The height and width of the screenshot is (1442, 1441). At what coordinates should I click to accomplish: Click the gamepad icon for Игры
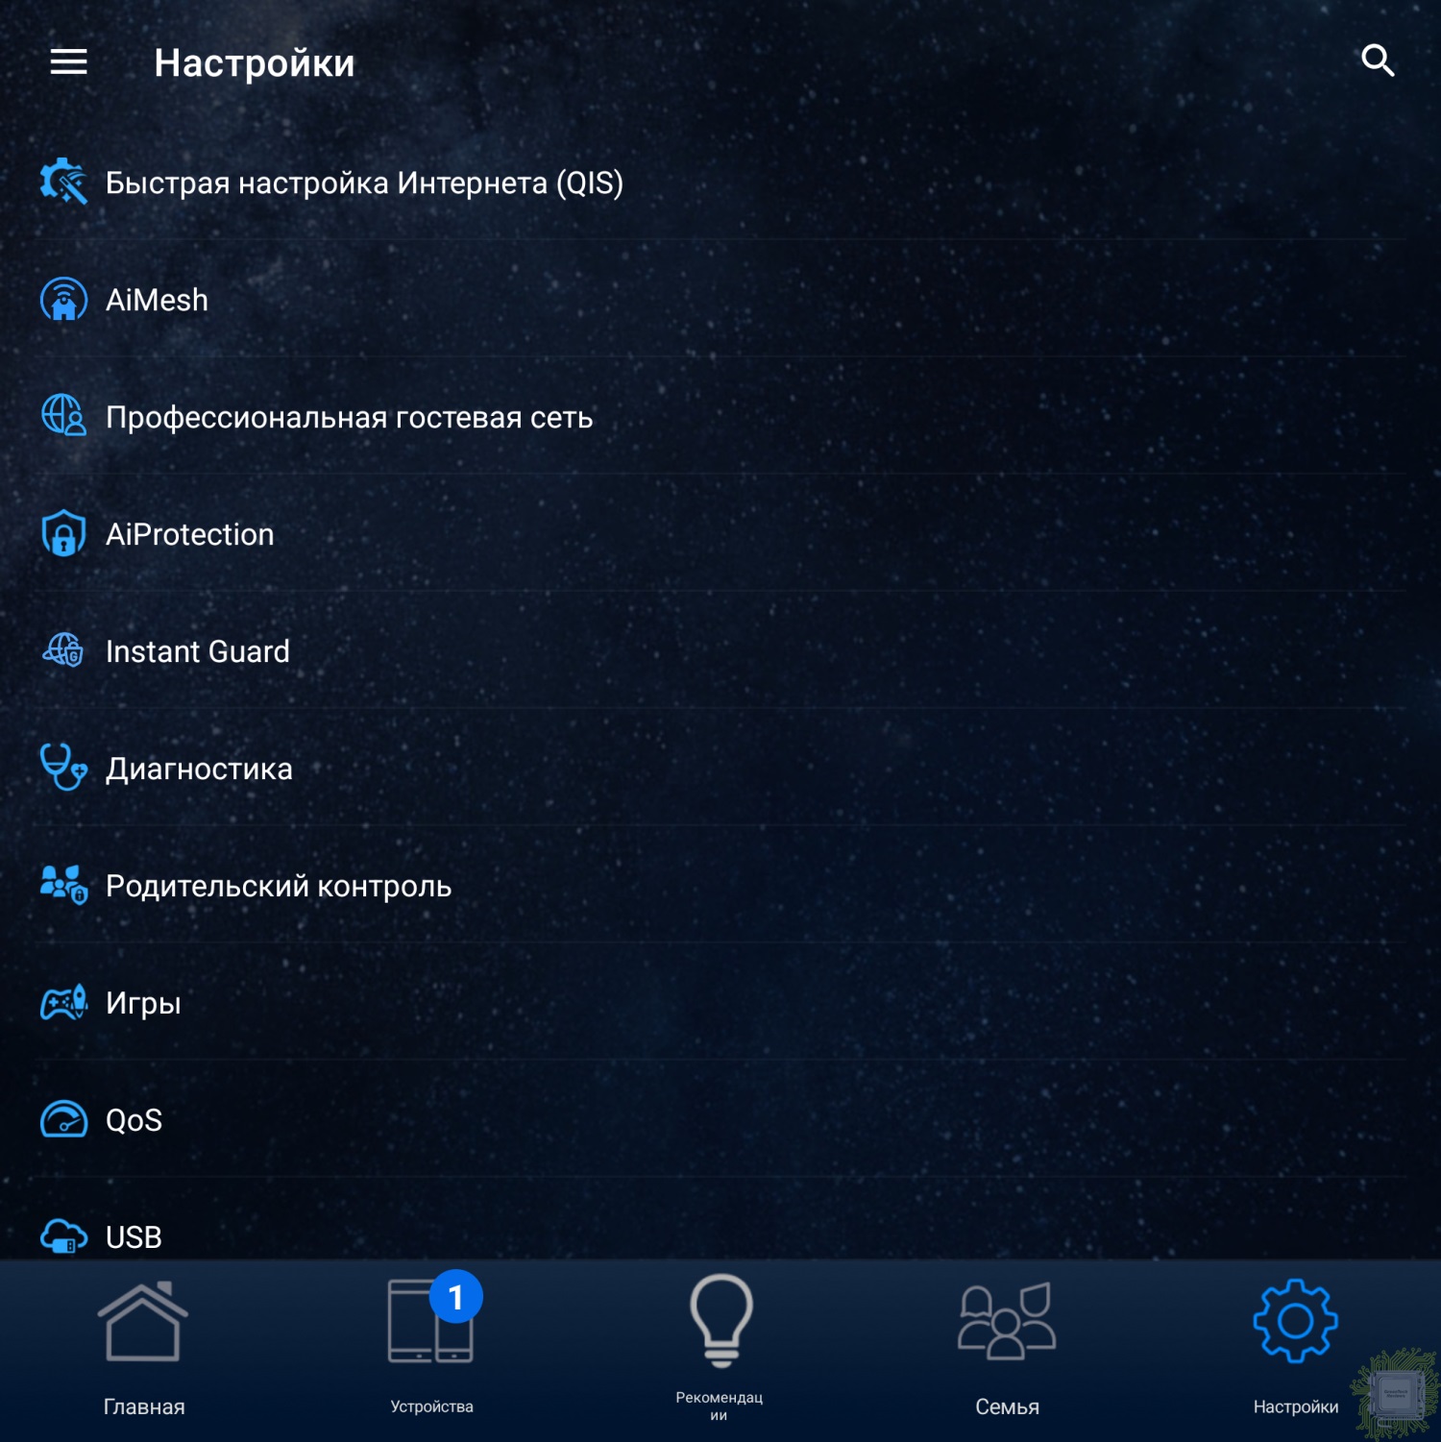coord(63,1002)
